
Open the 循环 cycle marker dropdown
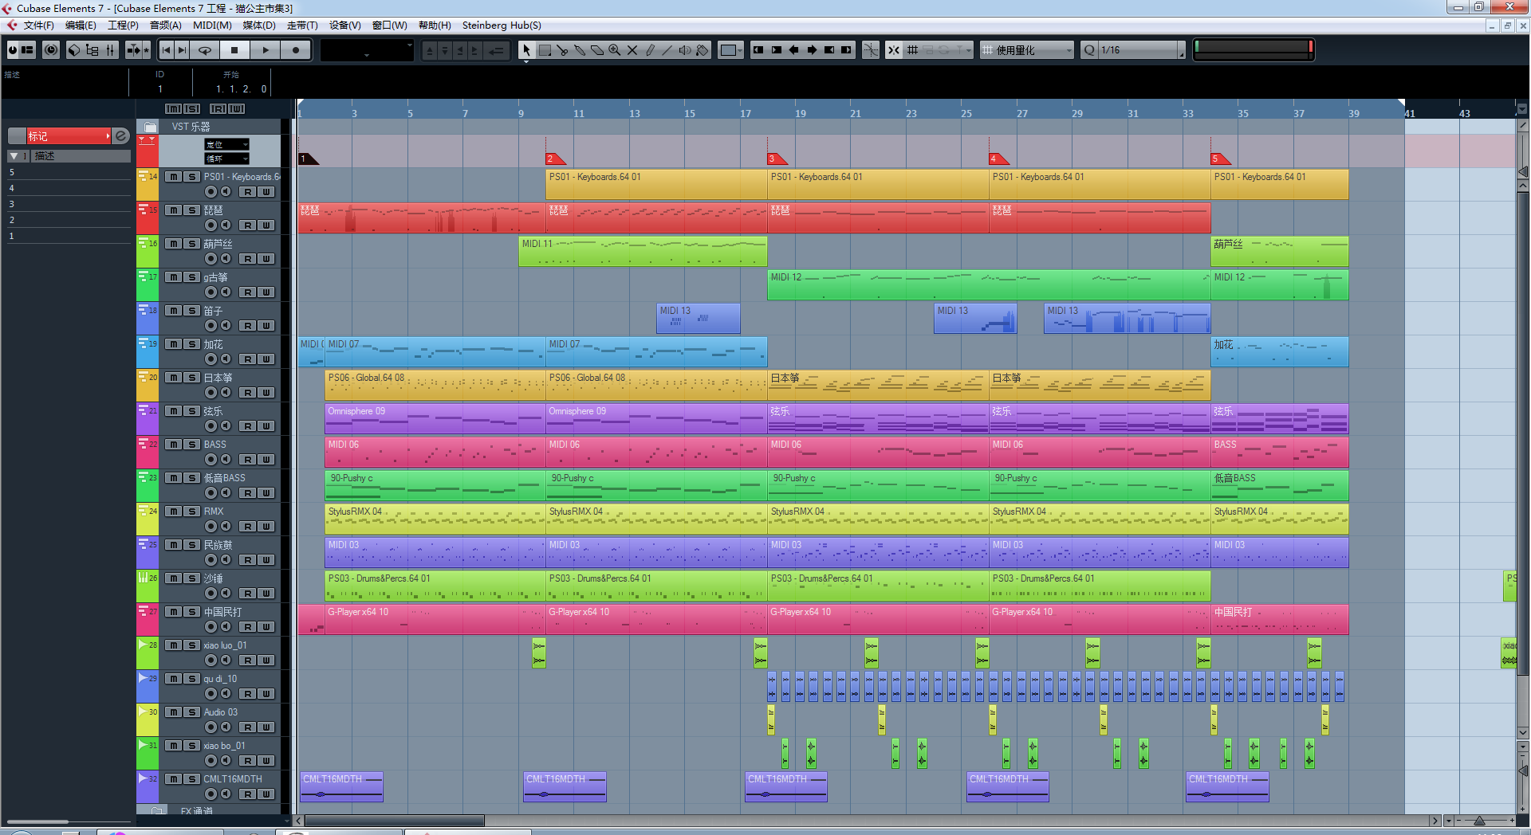click(x=227, y=159)
